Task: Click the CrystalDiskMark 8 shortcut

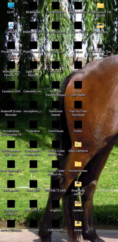Action: click(56, 25)
